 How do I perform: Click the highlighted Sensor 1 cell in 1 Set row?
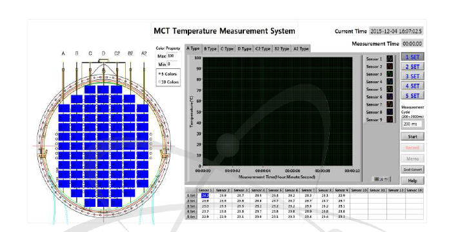coord(205,195)
